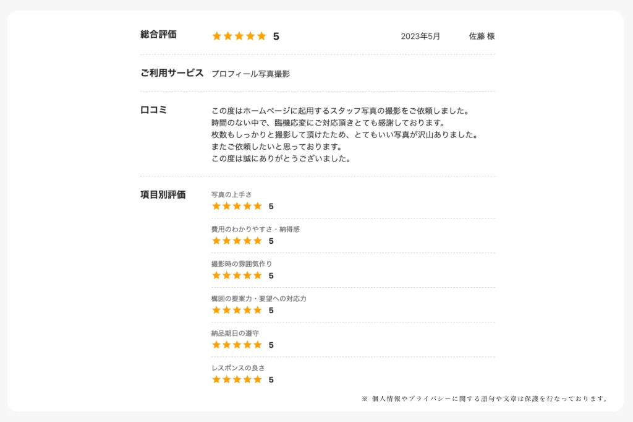
Task: Click the ご利用サービス label
Action: tap(172, 73)
